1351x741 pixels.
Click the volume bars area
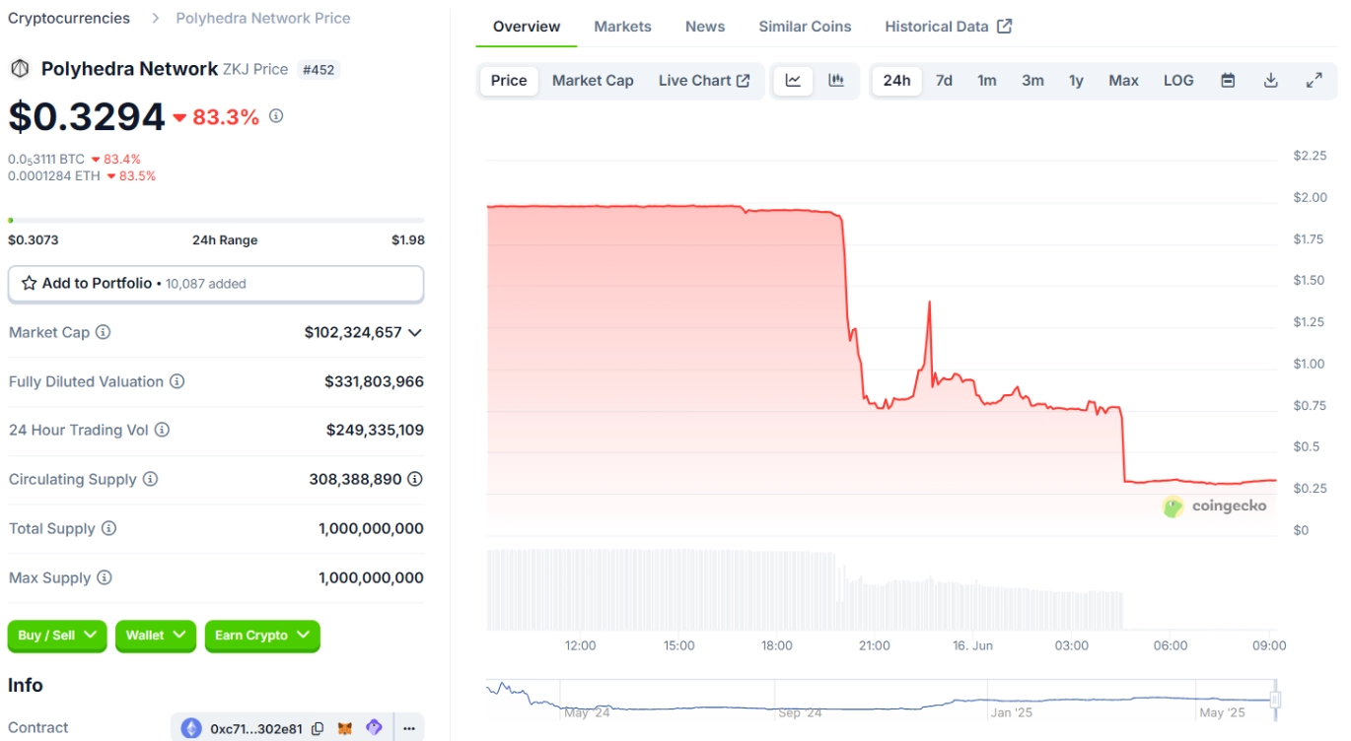click(805, 589)
